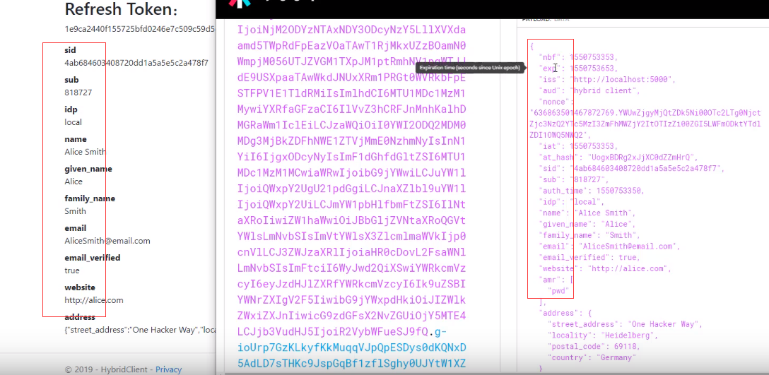
Task: Click the "website": "http://alice.com" payload line
Action: 605,268
